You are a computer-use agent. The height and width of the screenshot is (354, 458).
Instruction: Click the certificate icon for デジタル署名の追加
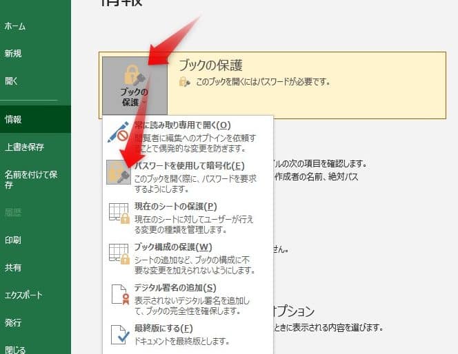[120, 295]
